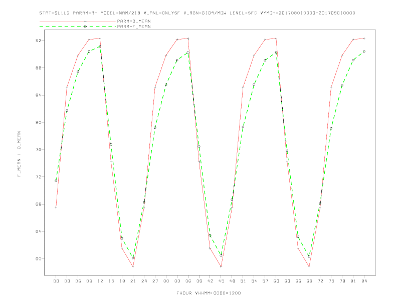Click the F_MEAN circle data point at hour 00

tap(56, 181)
